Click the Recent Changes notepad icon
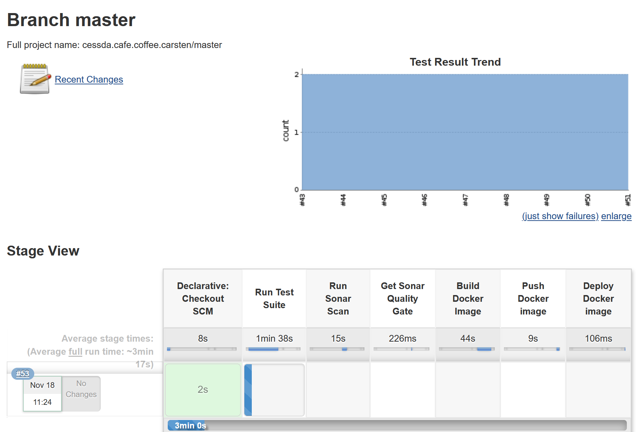The width and height of the screenshot is (636, 432). (x=35, y=79)
